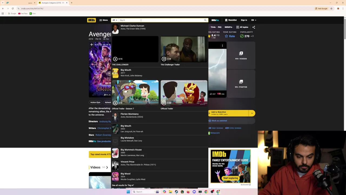
Task: Open IMDbPro from the header
Action: (215, 20)
